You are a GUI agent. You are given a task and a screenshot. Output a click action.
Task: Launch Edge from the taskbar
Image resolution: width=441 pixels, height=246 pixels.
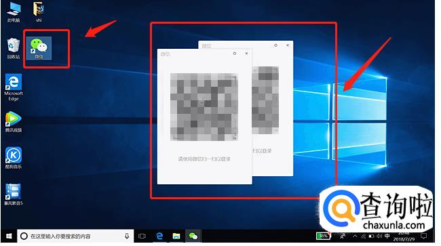[x=159, y=236]
